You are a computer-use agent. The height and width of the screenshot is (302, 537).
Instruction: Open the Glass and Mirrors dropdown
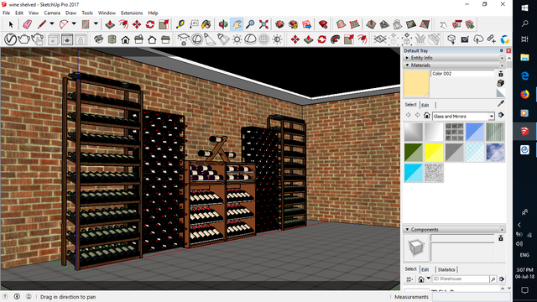tap(463, 117)
